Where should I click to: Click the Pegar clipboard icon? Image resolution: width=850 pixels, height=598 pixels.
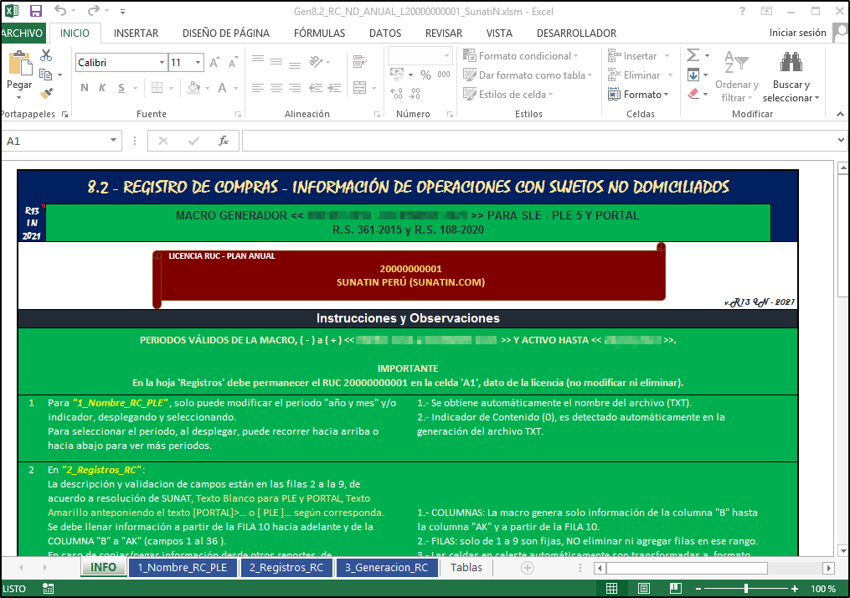(x=18, y=64)
